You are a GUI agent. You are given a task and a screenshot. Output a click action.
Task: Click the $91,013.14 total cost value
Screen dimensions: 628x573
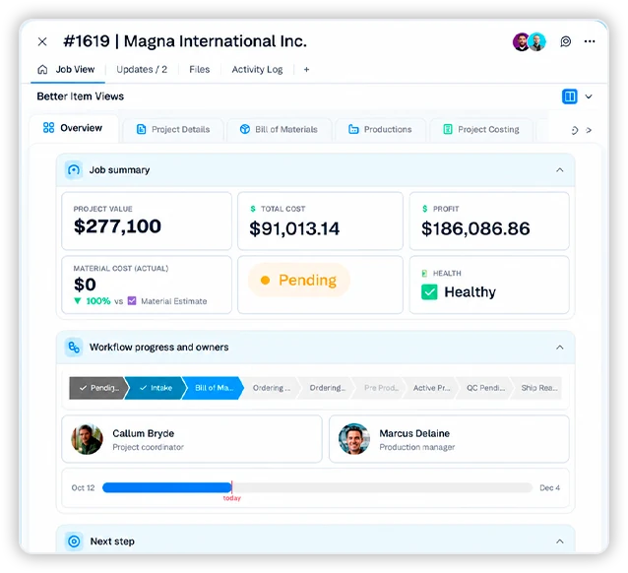pos(294,228)
